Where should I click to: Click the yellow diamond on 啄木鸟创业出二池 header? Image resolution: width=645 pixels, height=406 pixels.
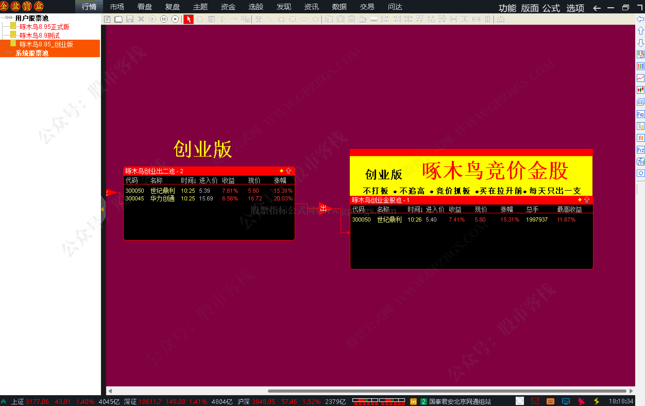(282, 171)
